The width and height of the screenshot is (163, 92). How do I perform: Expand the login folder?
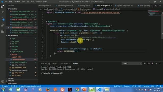(x=13, y=39)
